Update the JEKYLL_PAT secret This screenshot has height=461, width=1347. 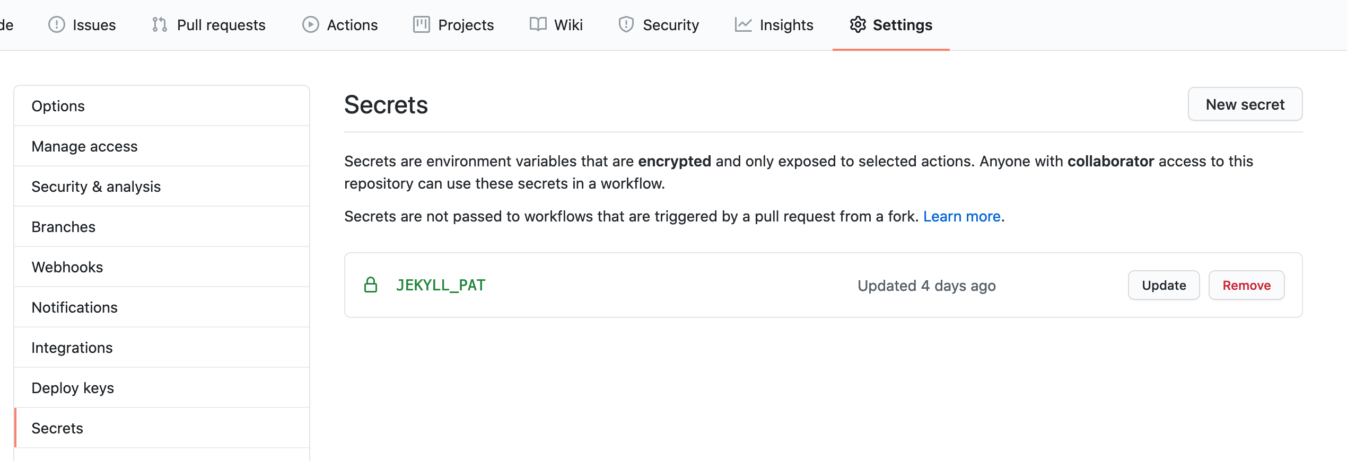point(1164,286)
